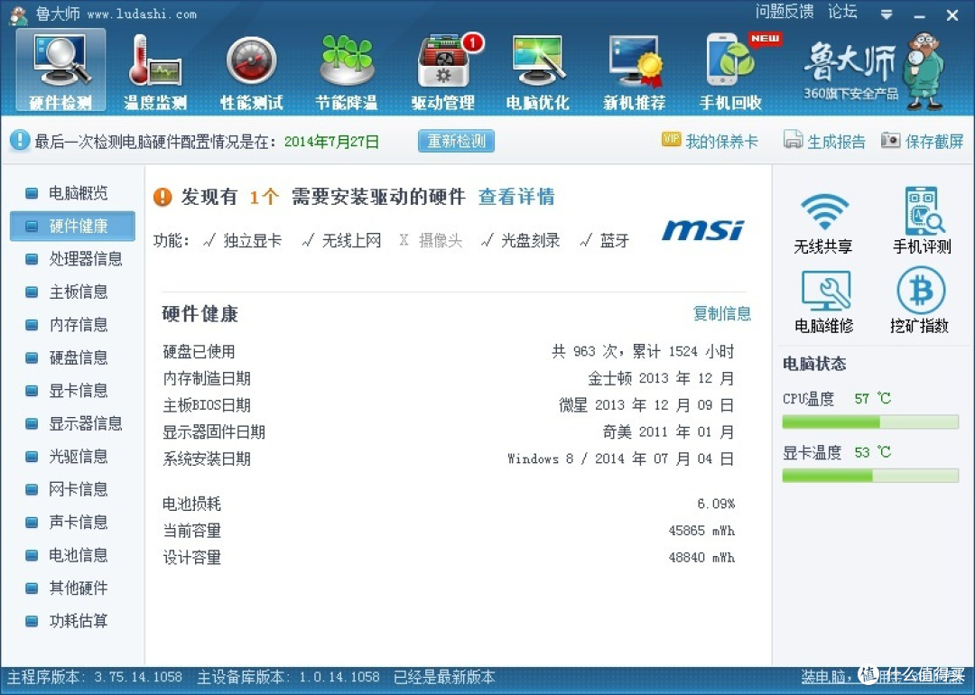This screenshot has width=975, height=695.
Task: Open 问题反馈 feedback link
Action: pyautogui.click(x=785, y=11)
